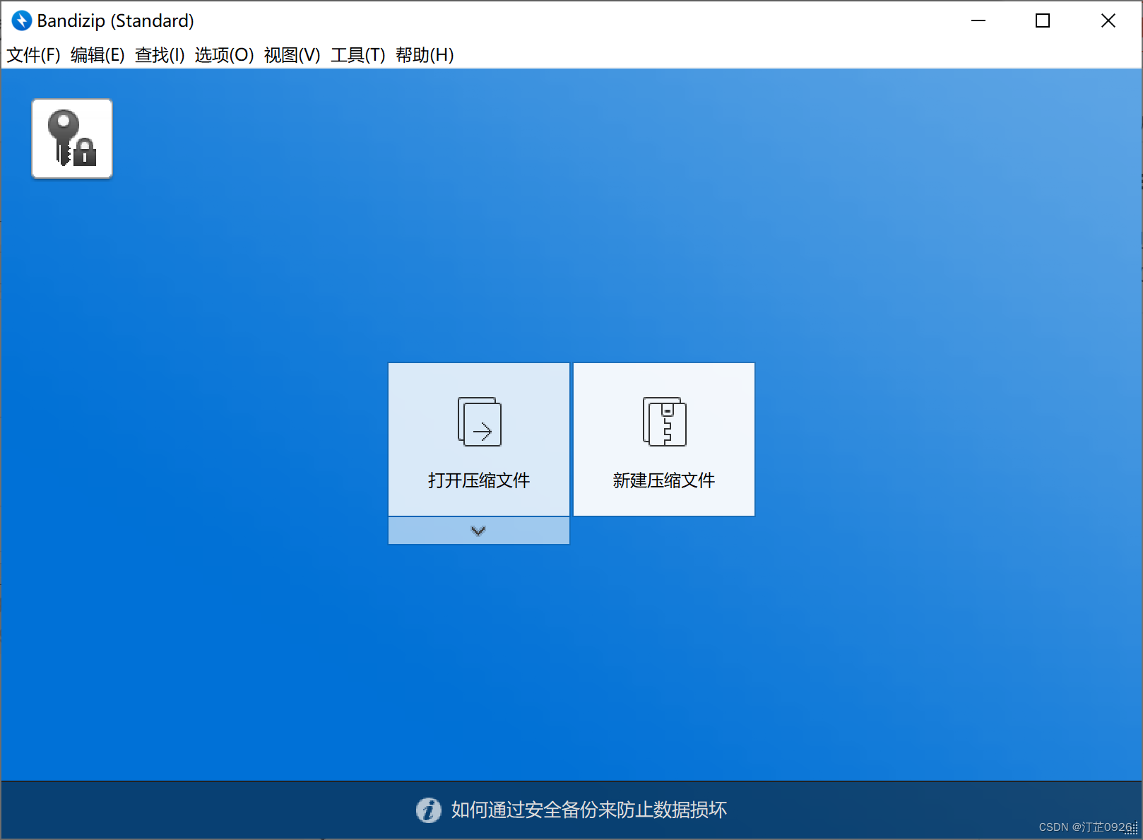Click the 新建压缩文件 button
This screenshot has width=1143, height=840.
point(664,439)
